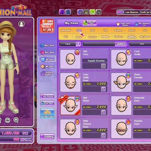The width and height of the screenshot is (151, 151).
Task: Select My Item in sidebar
Action: 47,59
